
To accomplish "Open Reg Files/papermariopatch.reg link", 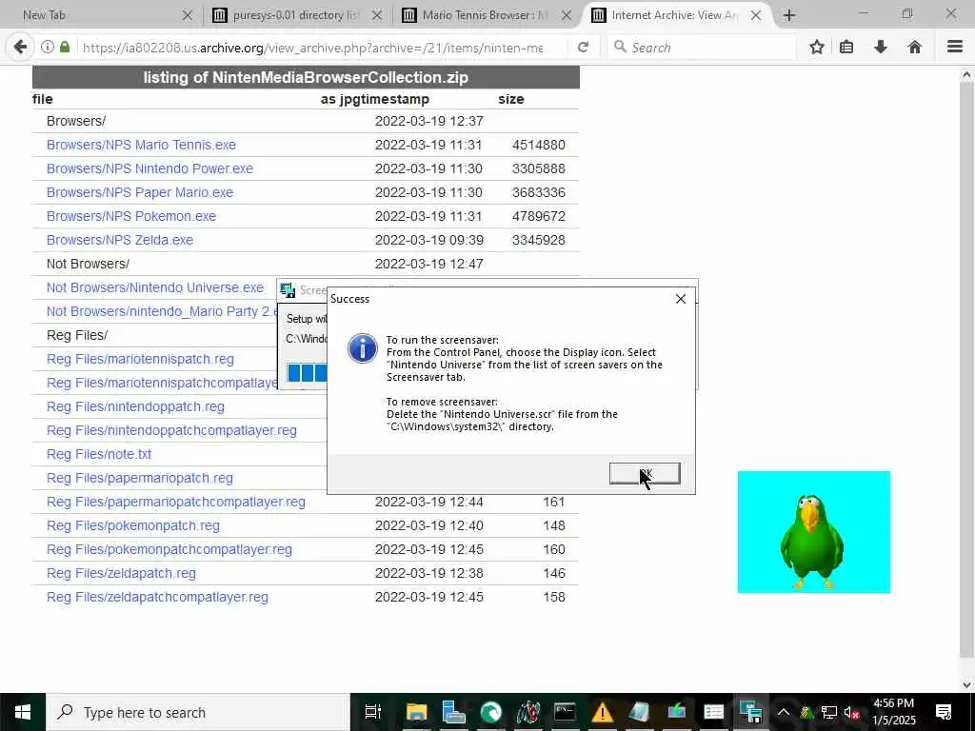I will tap(140, 478).
